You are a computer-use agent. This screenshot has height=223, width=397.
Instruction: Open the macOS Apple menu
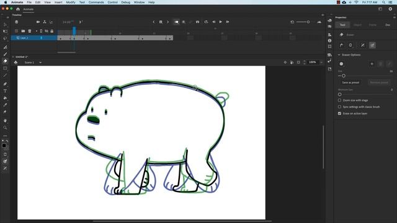[6, 2]
